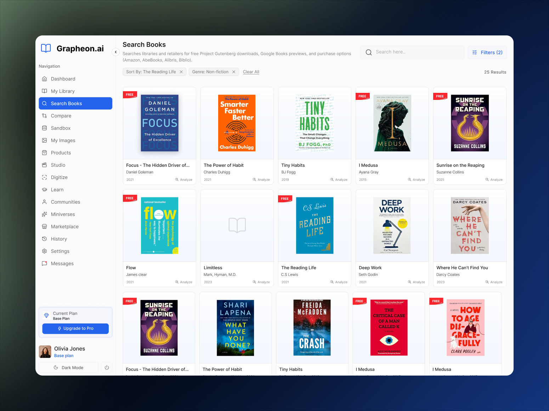This screenshot has height=411, width=549.
Task: Click the FREE badge on The Reading Life
Action: [285, 199]
